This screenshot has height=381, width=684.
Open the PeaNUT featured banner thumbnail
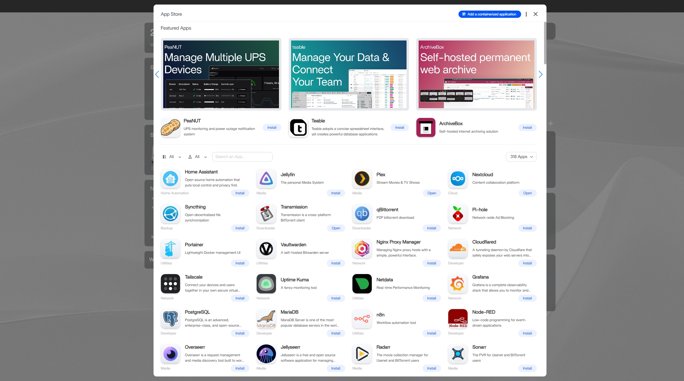(x=221, y=74)
